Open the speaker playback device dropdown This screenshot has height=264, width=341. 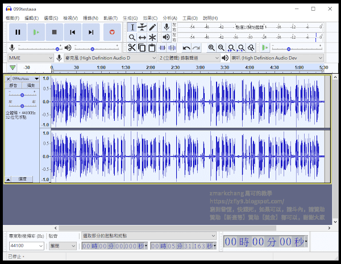[277, 58]
